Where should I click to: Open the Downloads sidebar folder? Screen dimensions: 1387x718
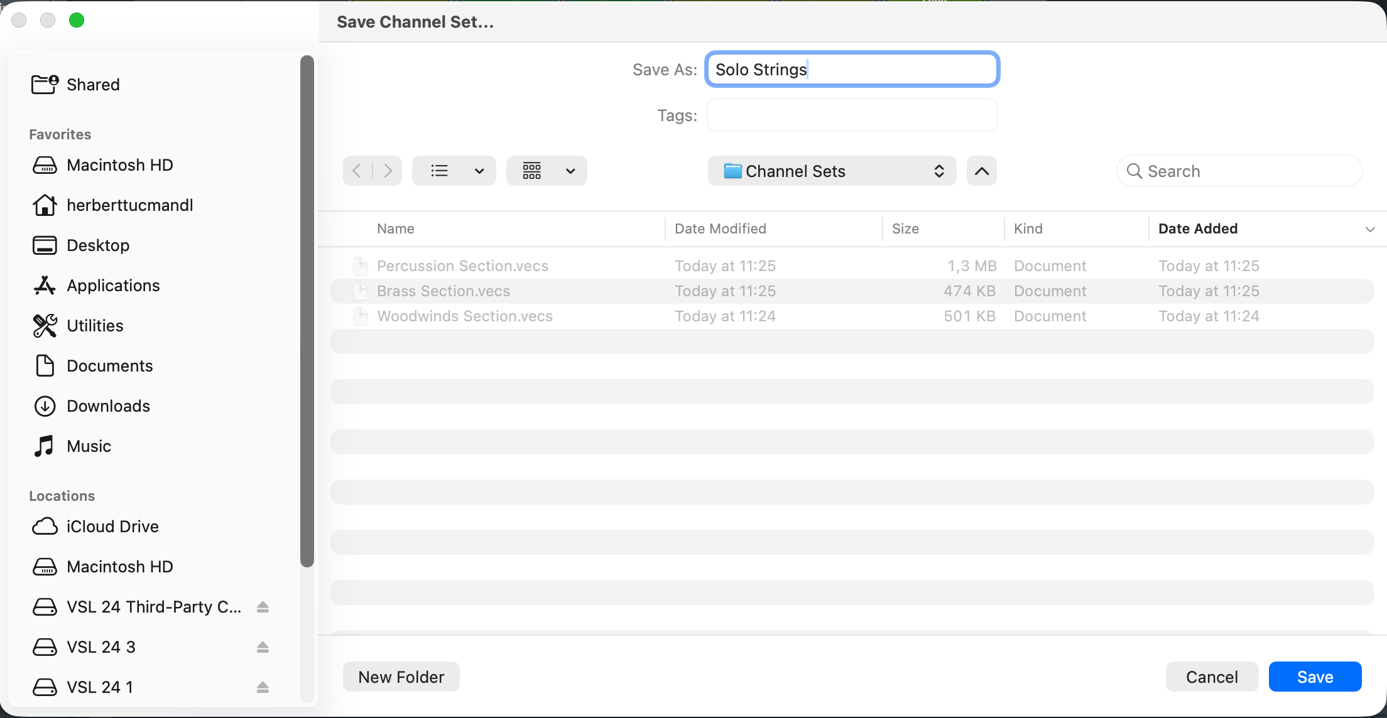click(108, 406)
